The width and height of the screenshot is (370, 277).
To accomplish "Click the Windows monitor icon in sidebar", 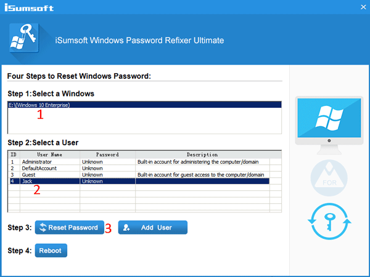I will pyautogui.click(x=329, y=126).
